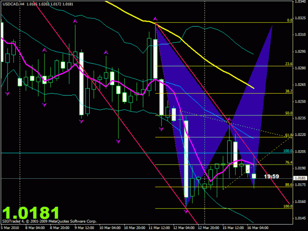308x231 pixels.
Task: Click the current price box 1.0181 on the price axis
Action: [x=300, y=178]
